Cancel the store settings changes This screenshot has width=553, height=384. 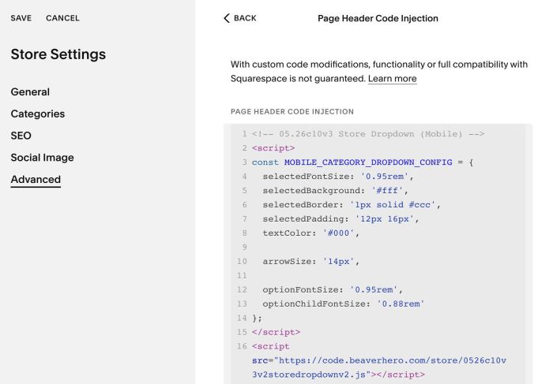click(x=62, y=18)
